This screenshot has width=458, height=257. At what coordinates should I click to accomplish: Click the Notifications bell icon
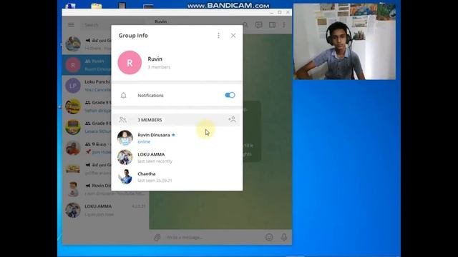[x=124, y=95]
